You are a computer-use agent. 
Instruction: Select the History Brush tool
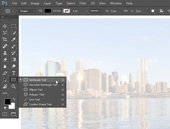click(14, 53)
